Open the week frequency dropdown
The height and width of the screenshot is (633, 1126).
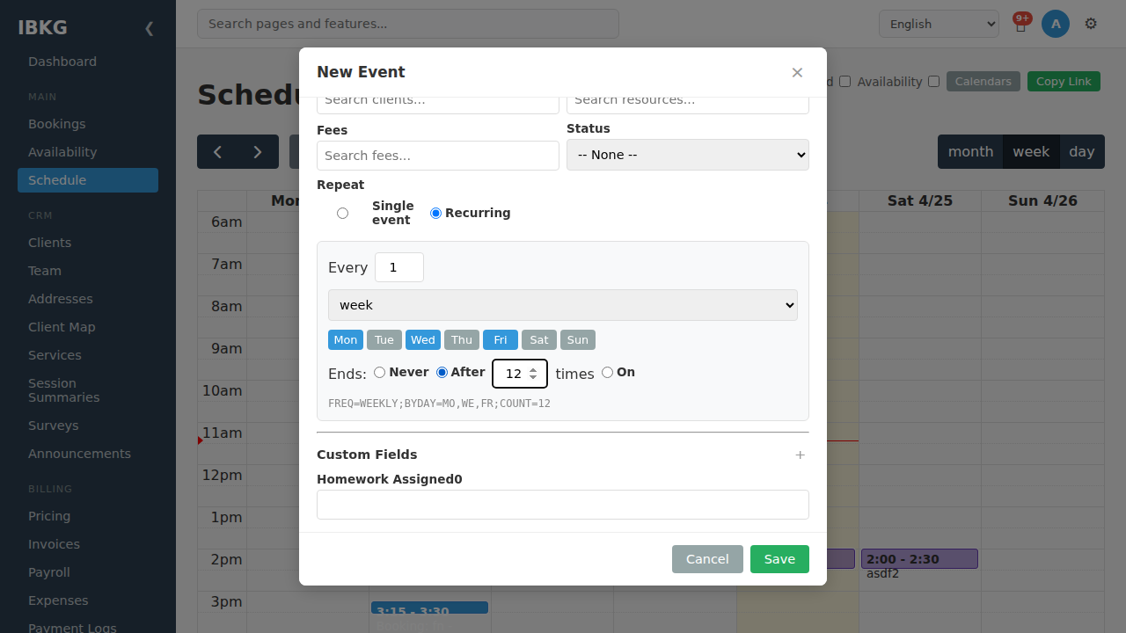click(563, 305)
